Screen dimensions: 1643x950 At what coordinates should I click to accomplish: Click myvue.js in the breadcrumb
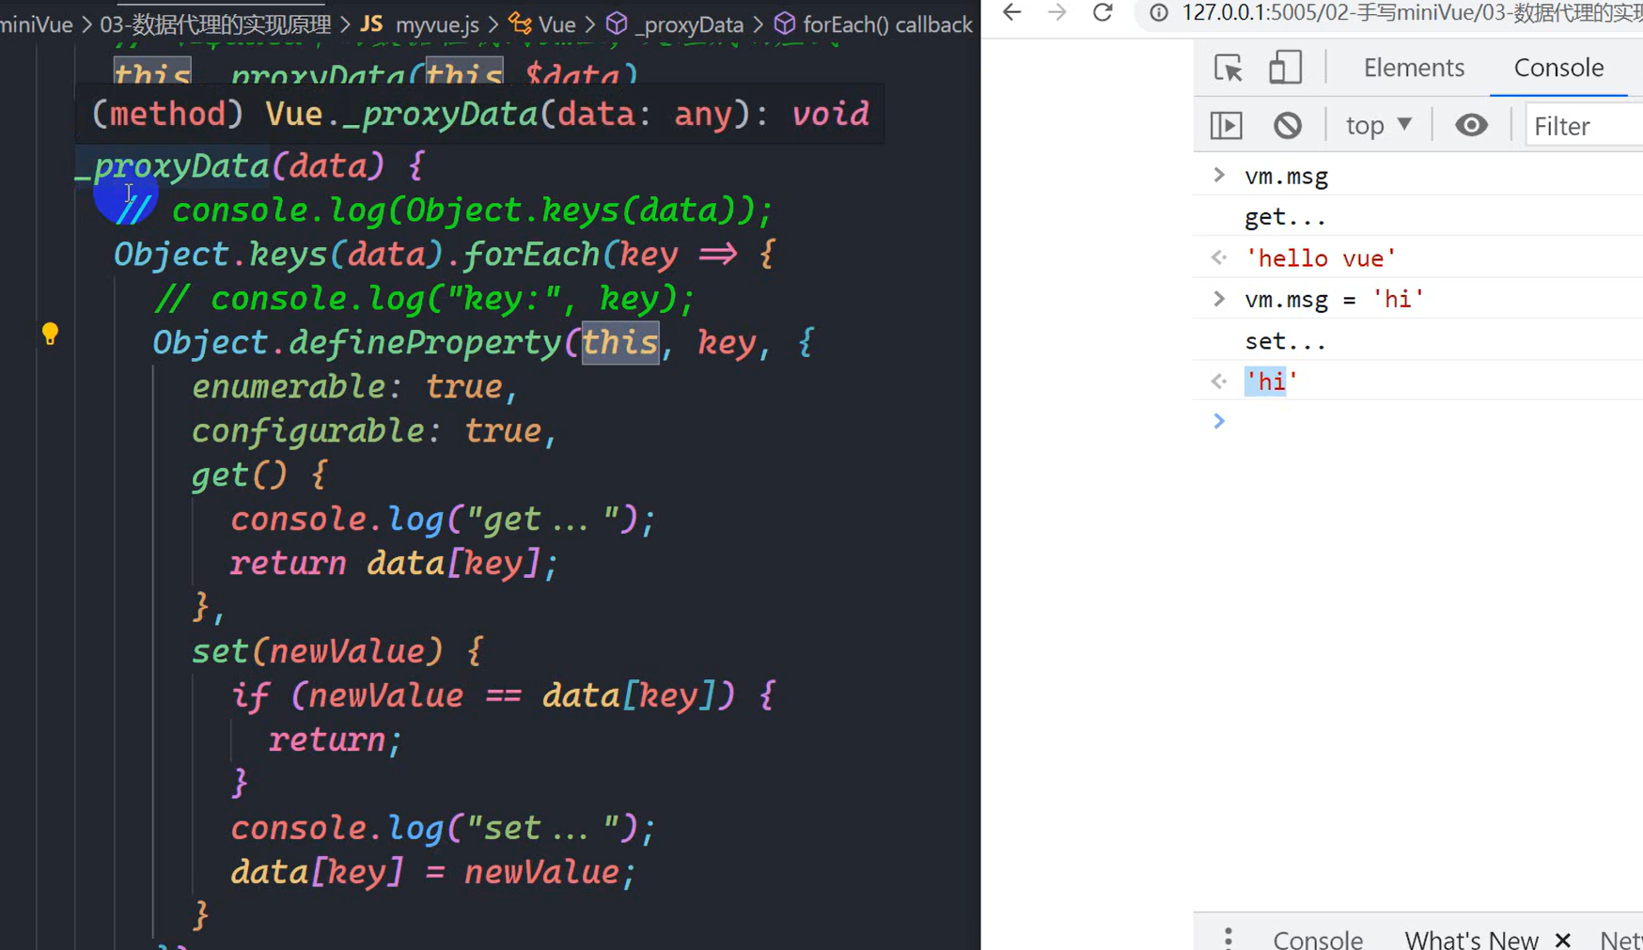pos(420,24)
